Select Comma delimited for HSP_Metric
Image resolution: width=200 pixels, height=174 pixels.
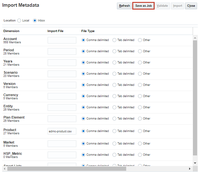tap(83, 155)
